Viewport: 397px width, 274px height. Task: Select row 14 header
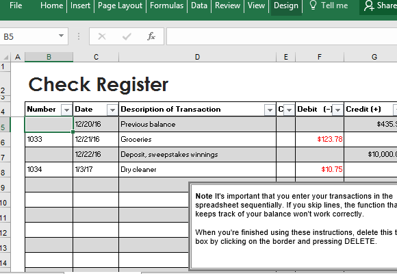(x=5, y=260)
